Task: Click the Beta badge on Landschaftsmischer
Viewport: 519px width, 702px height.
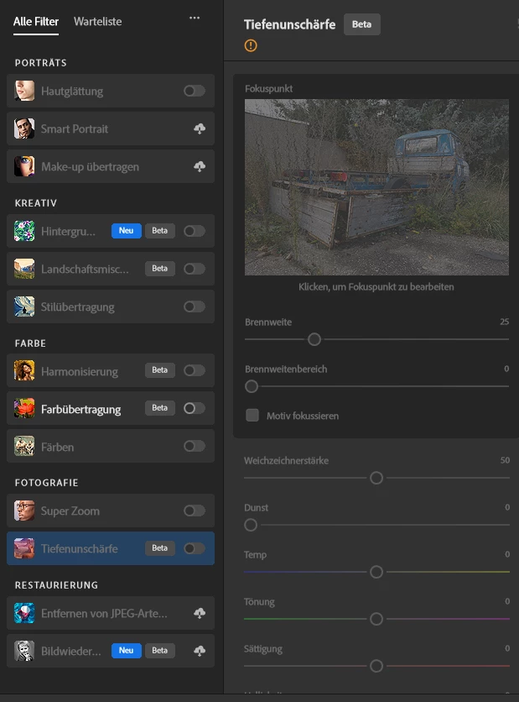Action: [159, 269]
